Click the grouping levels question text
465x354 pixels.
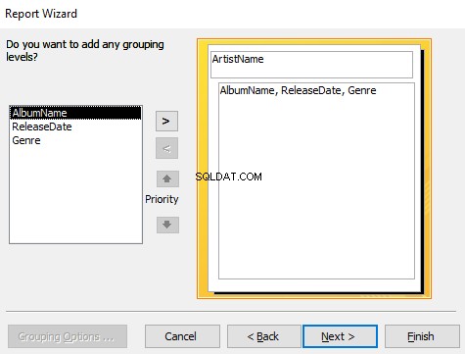click(x=85, y=50)
